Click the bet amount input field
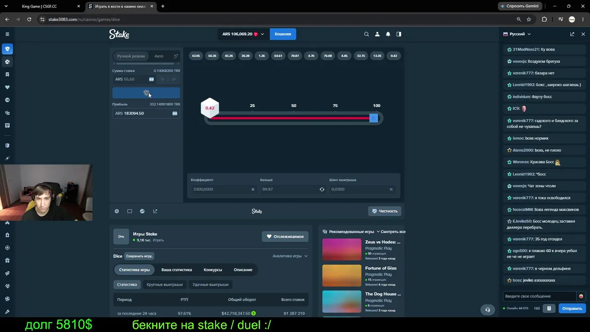The image size is (590, 332). coord(134,79)
